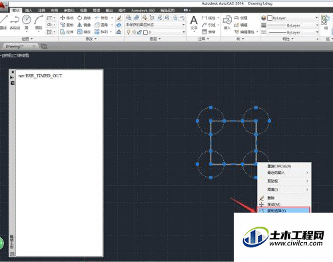The image size is (333, 262).
Task: Click the Stretch (拉伸) tool
Action: (x=67, y=32)
